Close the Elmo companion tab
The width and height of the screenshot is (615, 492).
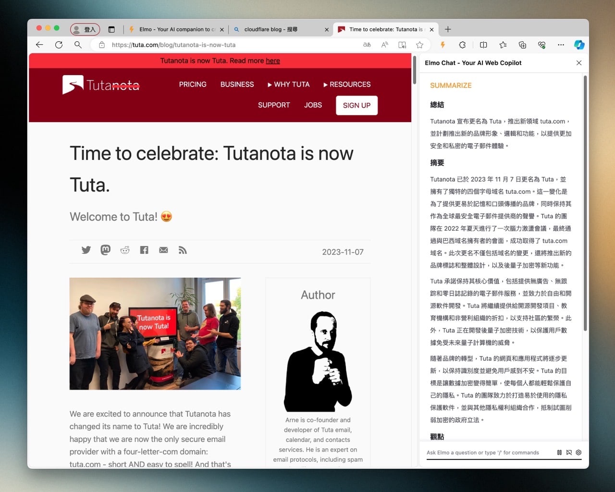(x=222, y=29)
